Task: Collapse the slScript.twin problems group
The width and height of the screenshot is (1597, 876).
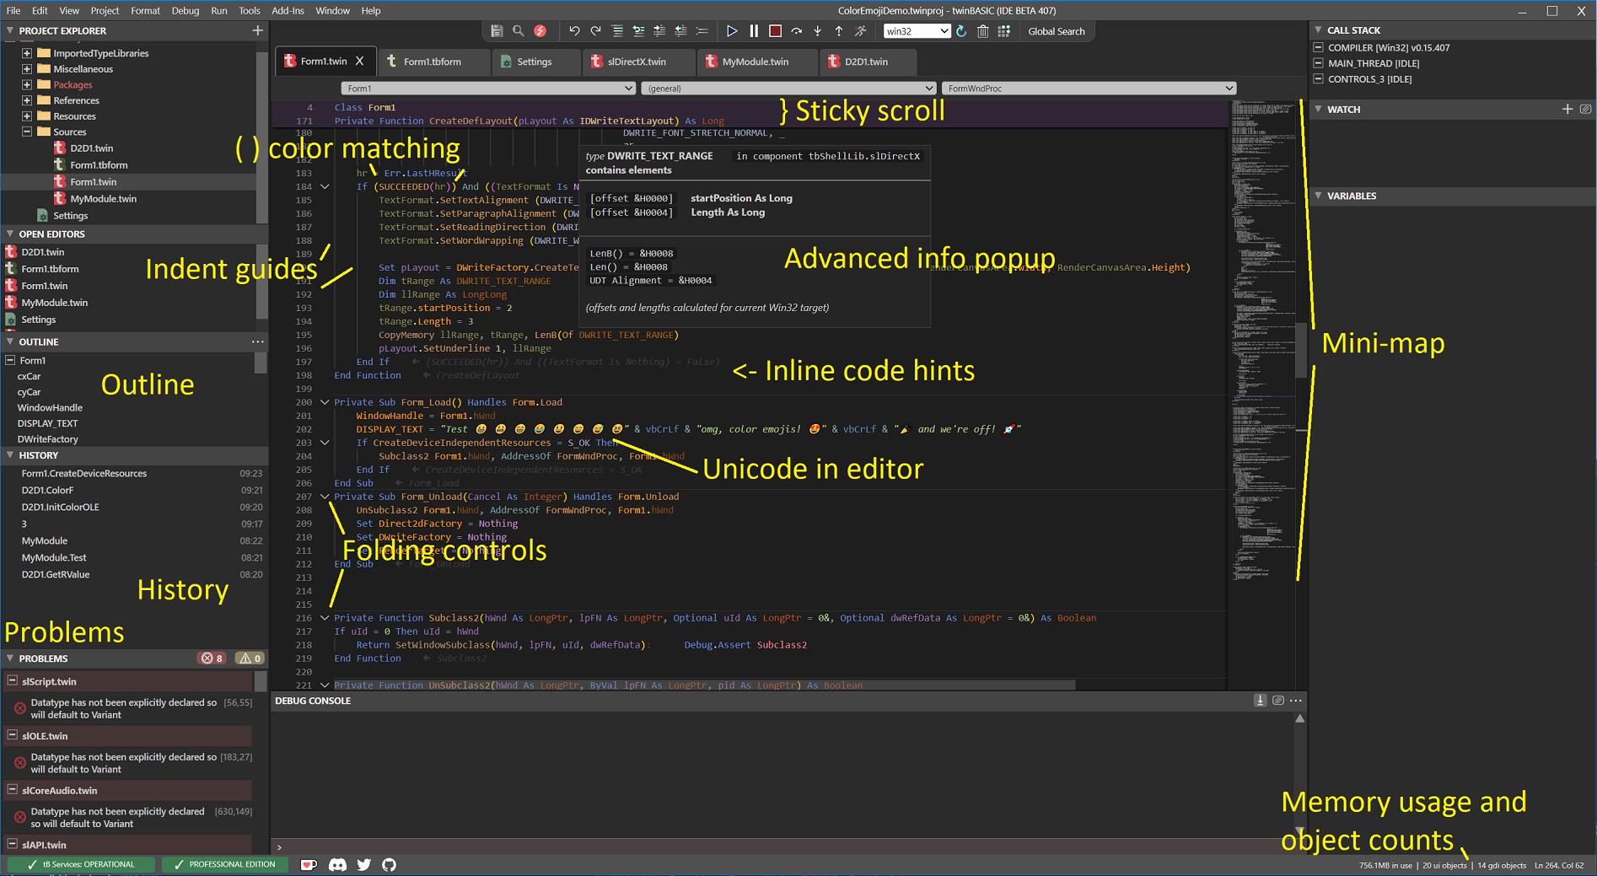Action: tap(13, 681)
